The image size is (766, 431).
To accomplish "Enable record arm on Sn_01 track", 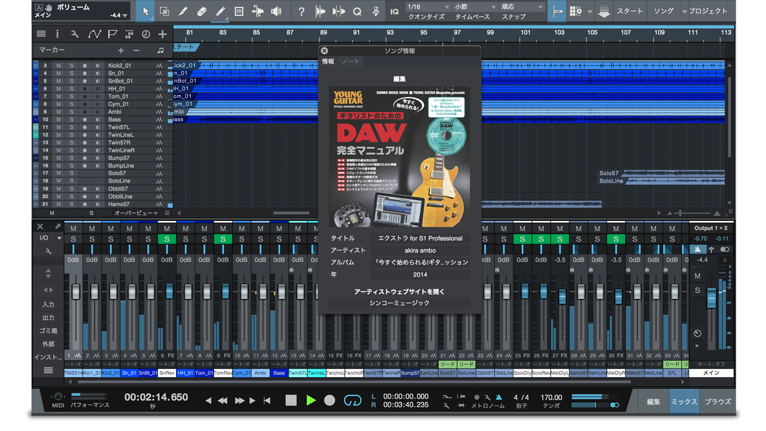I will [x=85, y=73].
